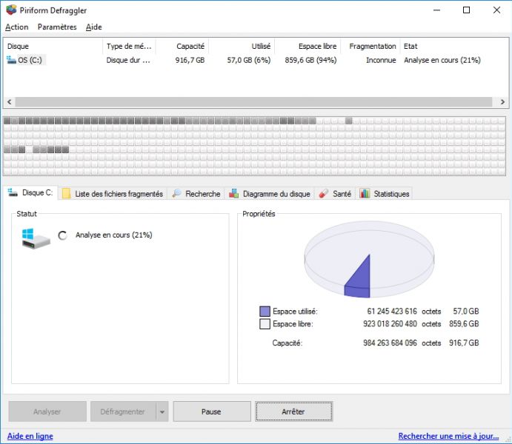Close the Defraggler window
The image size is (512, 444).
tap(496, 10)
